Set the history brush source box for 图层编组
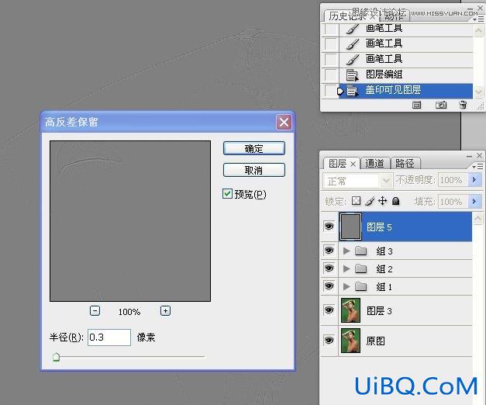The image size is (486, 405). click(330, 75)
